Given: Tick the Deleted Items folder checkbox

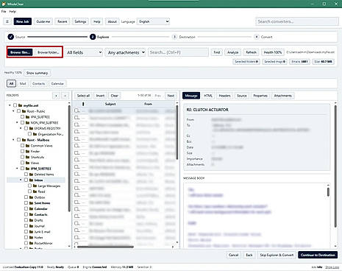Looking at the screenshot, I should click(26, 175).
